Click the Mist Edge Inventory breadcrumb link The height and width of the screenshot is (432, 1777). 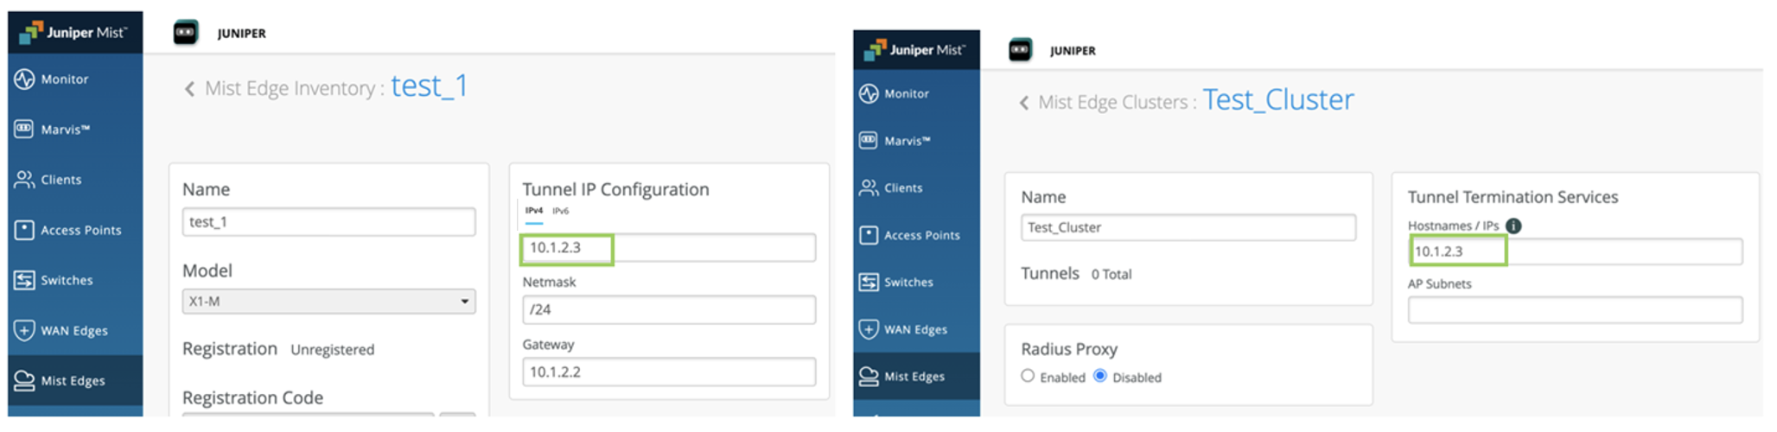[x=290, y=88]
